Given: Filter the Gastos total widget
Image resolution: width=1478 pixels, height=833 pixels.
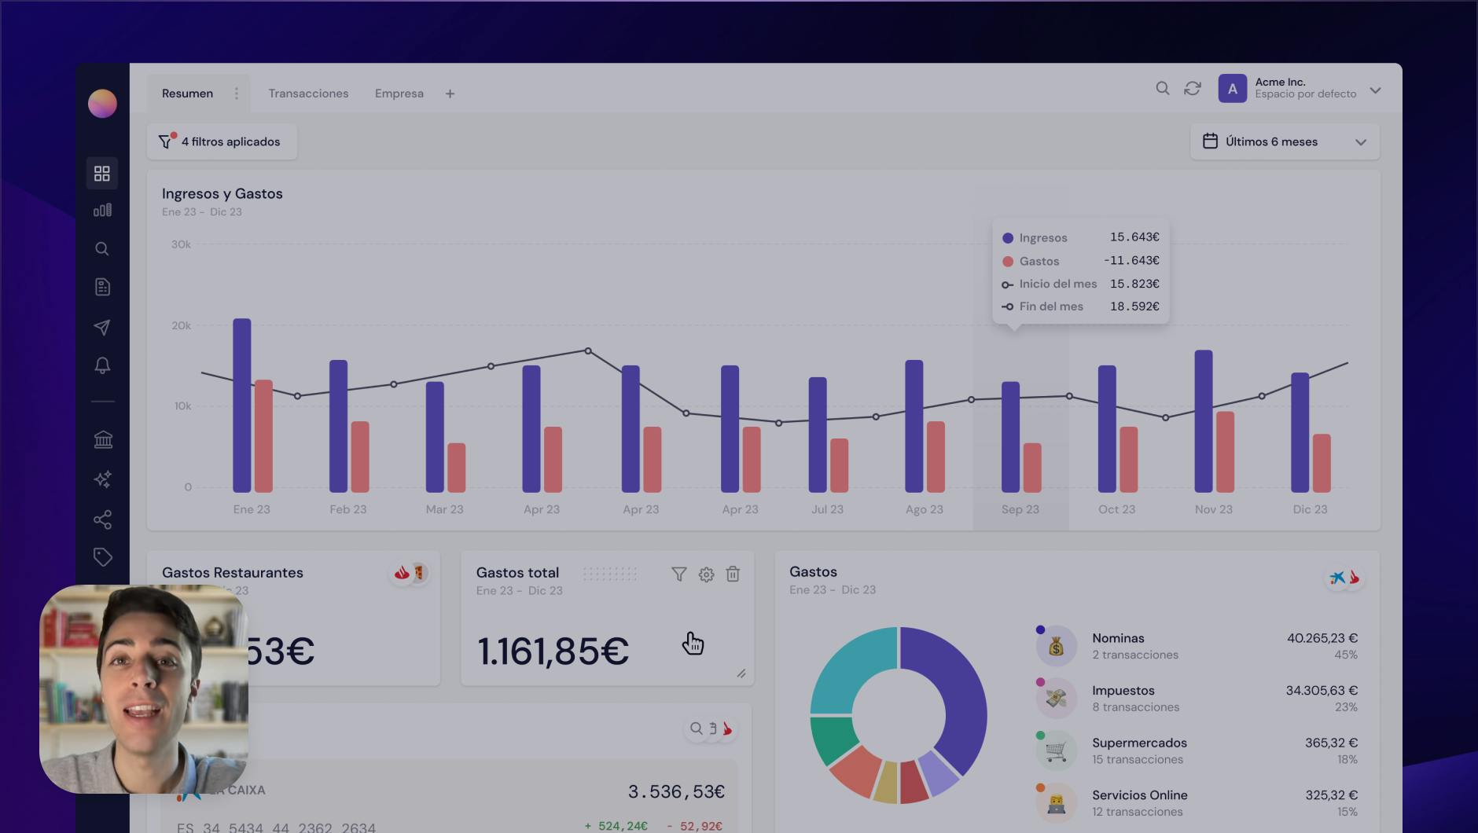Looking at the screenshot, I should click(x=679, y=574).
